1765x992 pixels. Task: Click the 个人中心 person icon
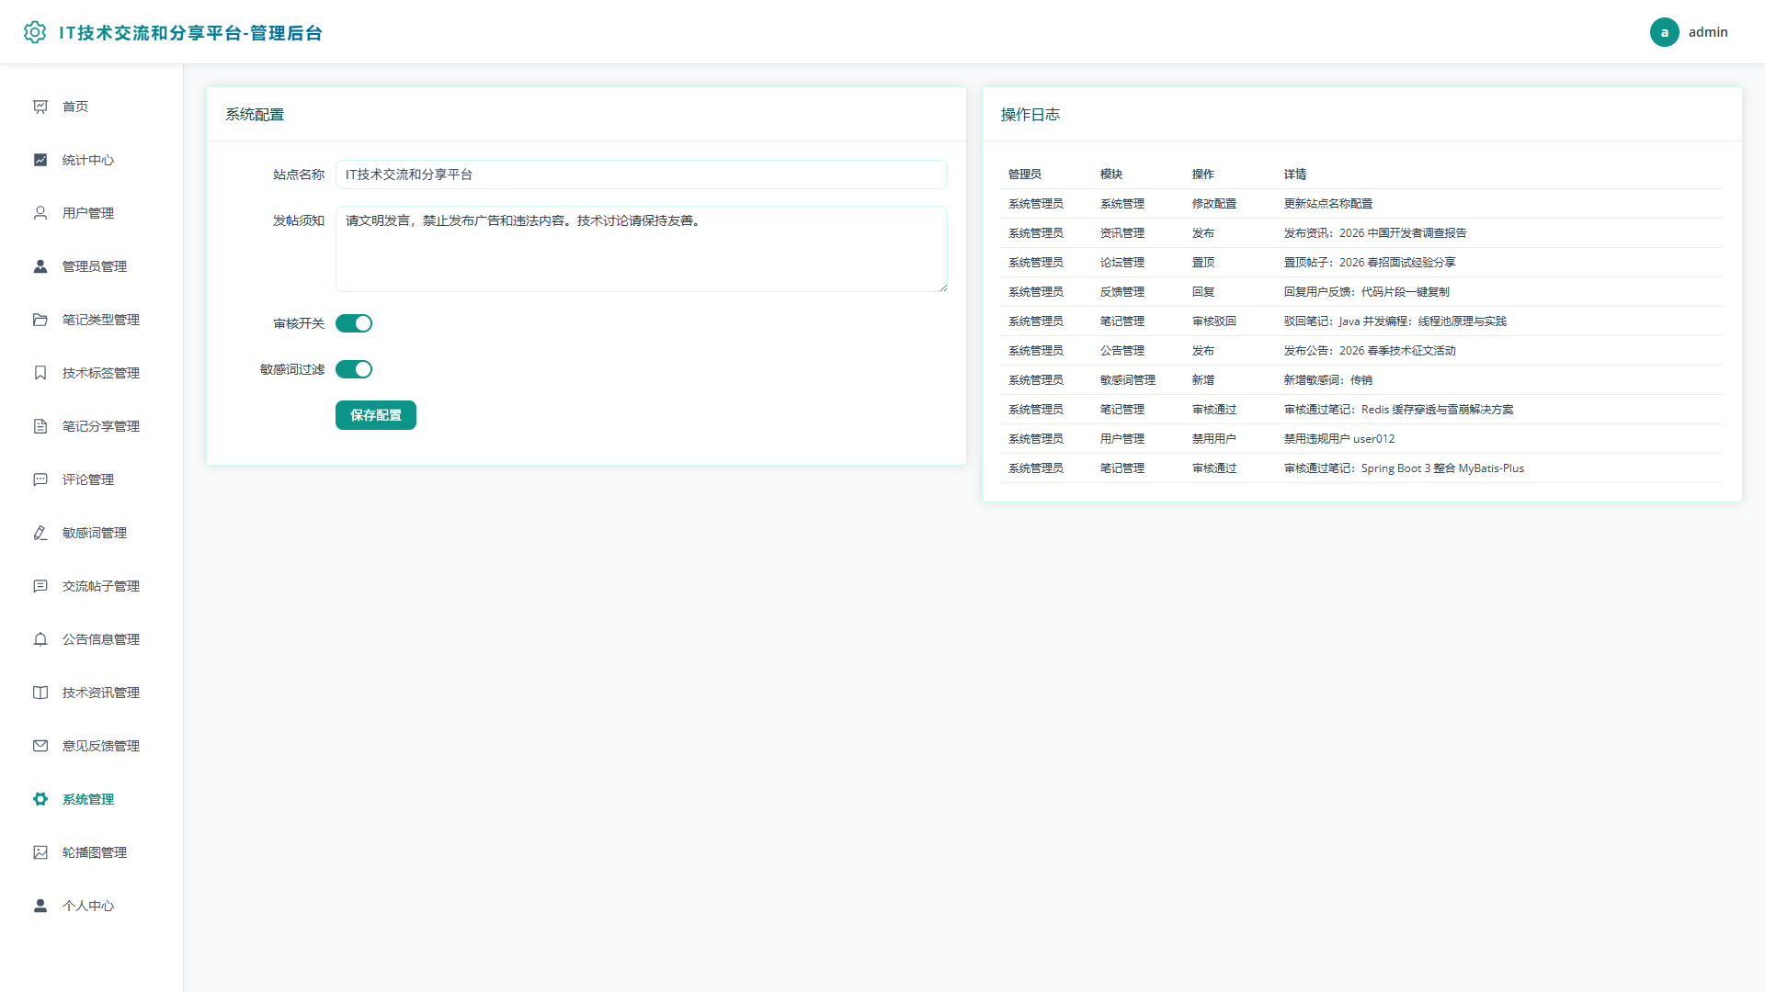point(40,906)
